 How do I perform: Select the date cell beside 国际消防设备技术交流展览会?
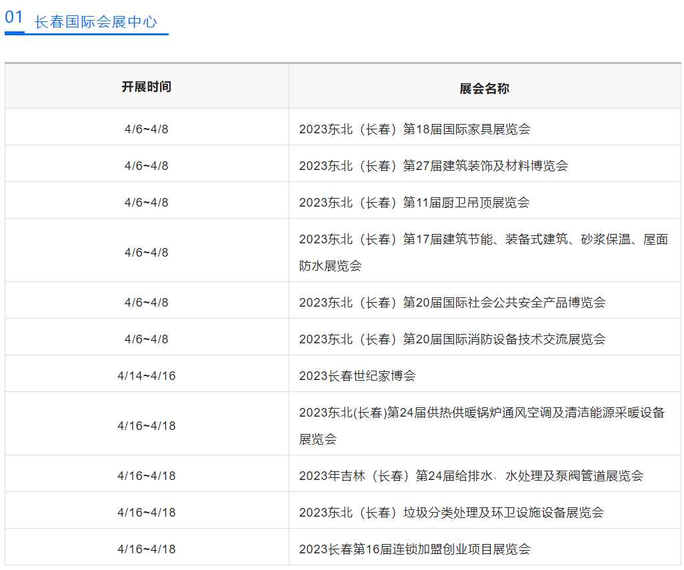pyautogui.click(x=146, y=339)
